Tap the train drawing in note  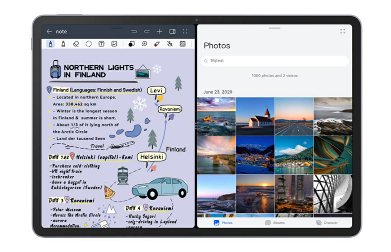pos(123,176)
